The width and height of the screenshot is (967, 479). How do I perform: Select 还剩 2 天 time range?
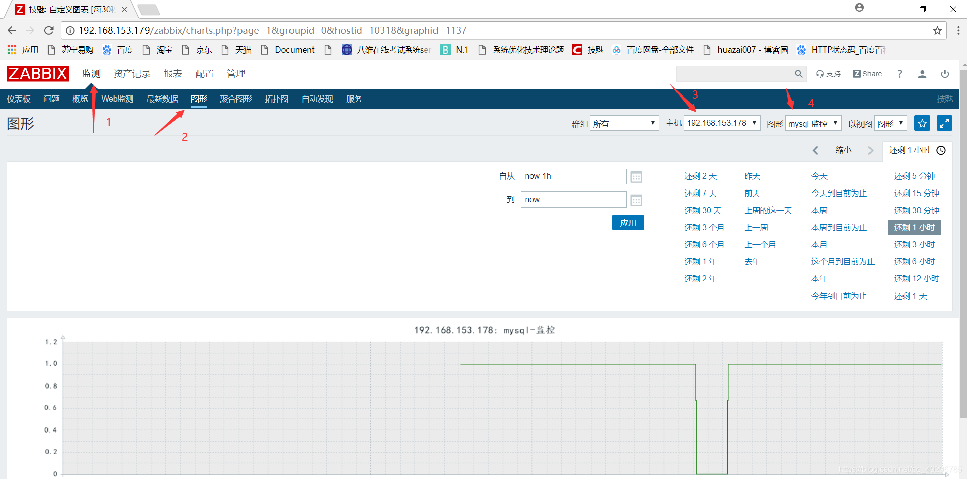[x=701, y=176]
